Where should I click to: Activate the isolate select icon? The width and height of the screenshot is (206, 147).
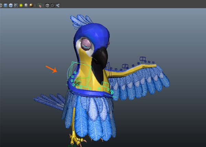(x=39, y=5)
